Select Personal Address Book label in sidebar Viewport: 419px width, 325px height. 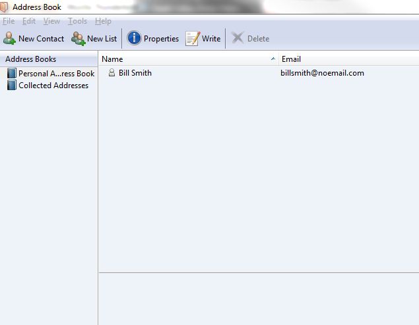pyautogui.click(x=56, y=74)
